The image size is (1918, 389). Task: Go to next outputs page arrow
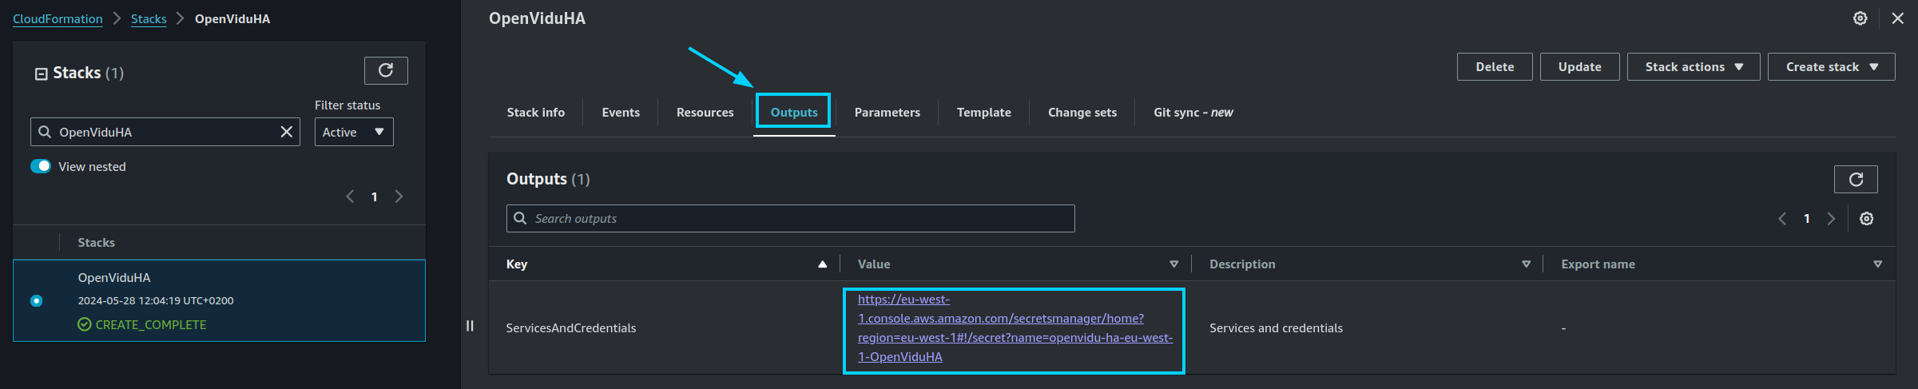tap(1831, 219)
